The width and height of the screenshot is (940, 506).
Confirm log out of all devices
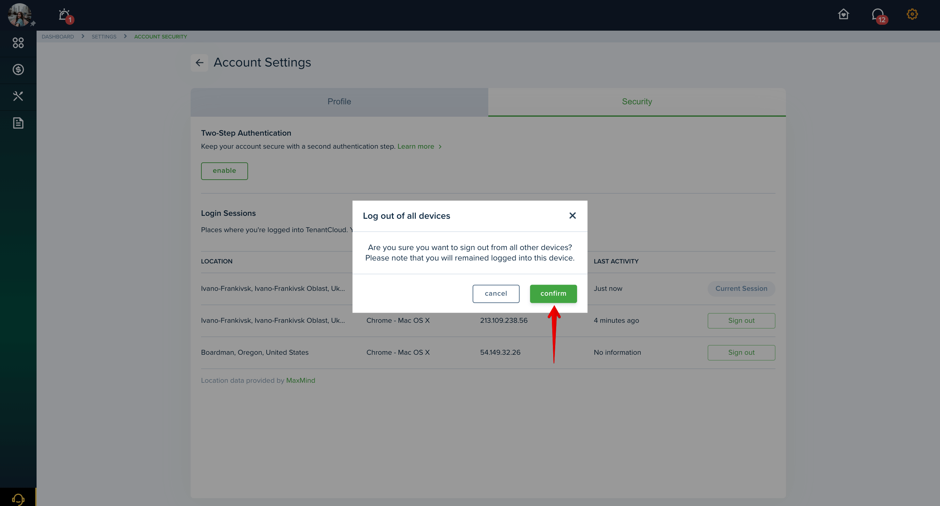(553, 294)
